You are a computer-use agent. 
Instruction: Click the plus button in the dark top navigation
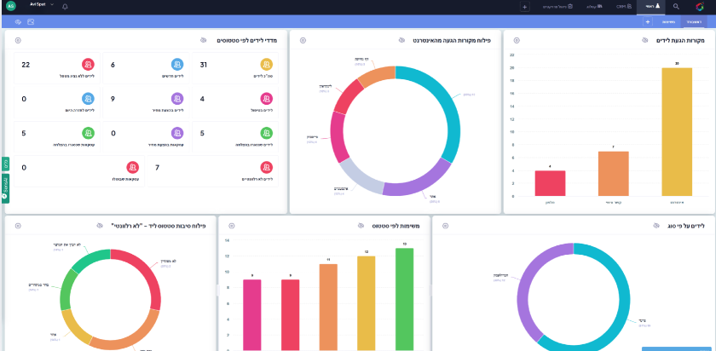(x=525, y=7)
